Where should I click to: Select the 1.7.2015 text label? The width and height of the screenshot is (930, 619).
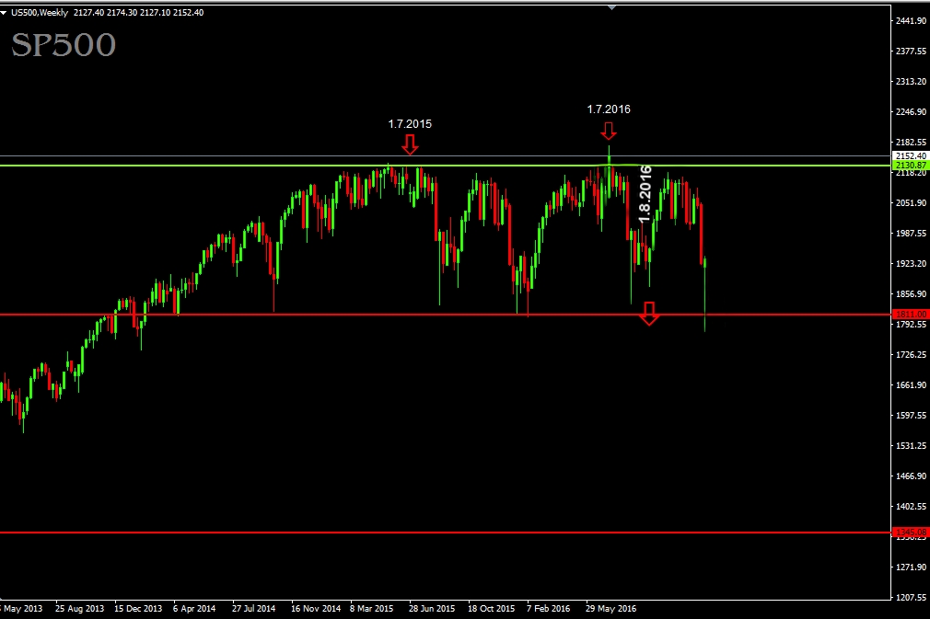click(x=410, y=124)
